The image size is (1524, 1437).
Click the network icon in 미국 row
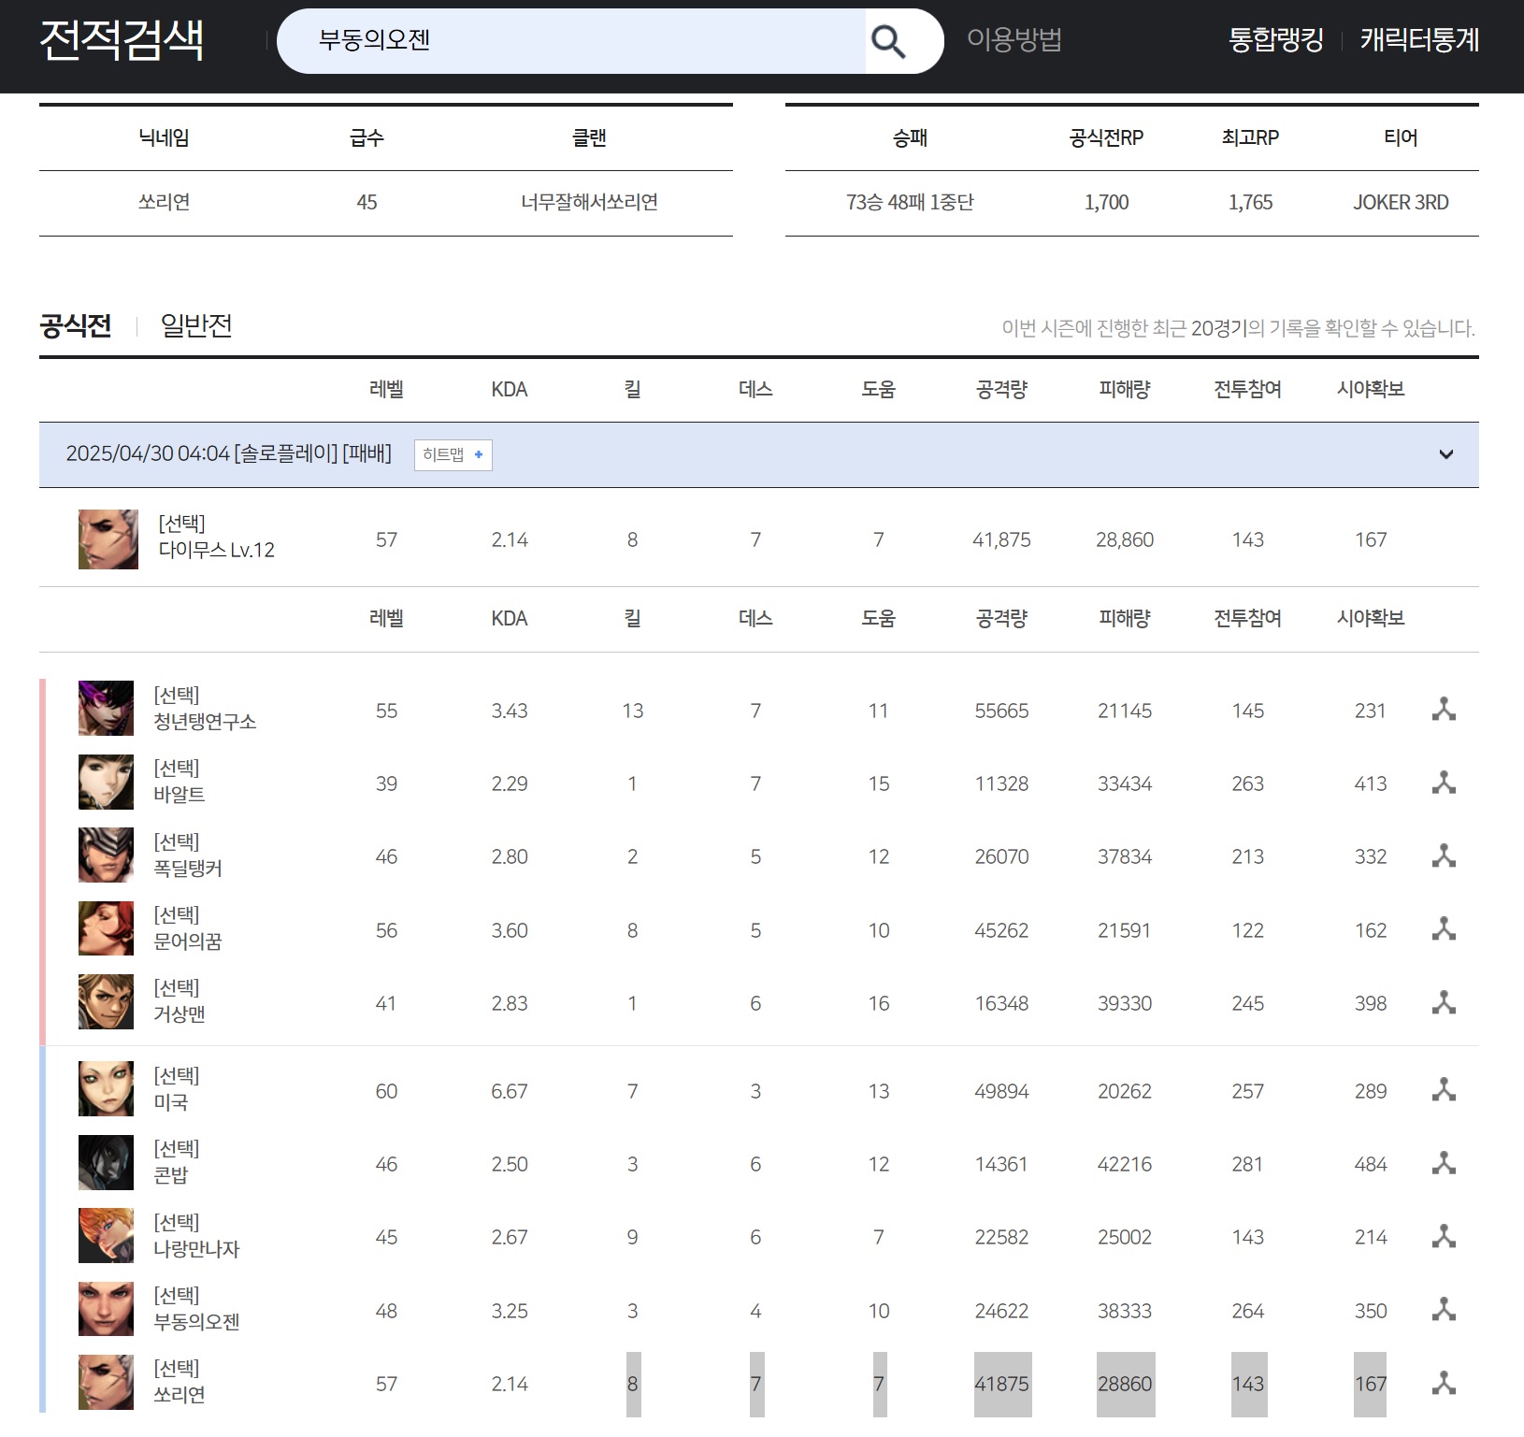point(1444,1090)
